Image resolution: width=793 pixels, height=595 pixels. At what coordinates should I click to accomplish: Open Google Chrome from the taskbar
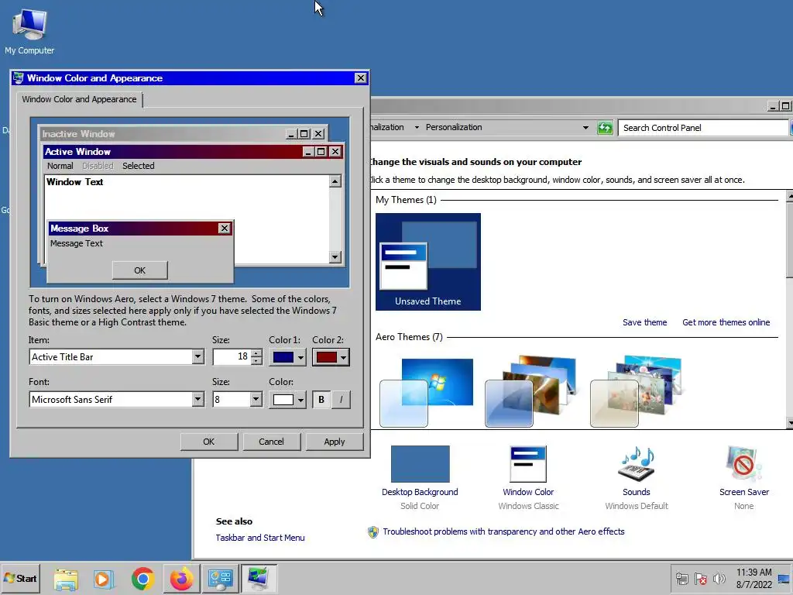point(142,579)
